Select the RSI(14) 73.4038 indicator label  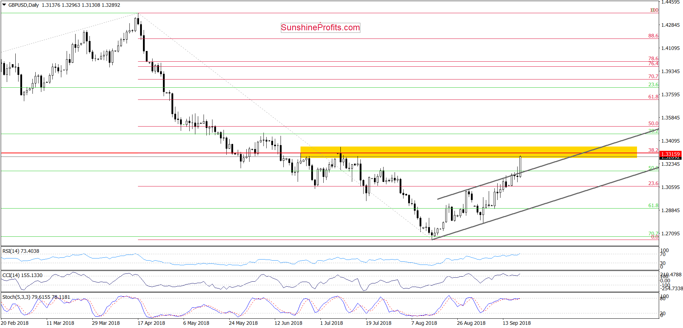pyautogui.click(x=21, y=251)
